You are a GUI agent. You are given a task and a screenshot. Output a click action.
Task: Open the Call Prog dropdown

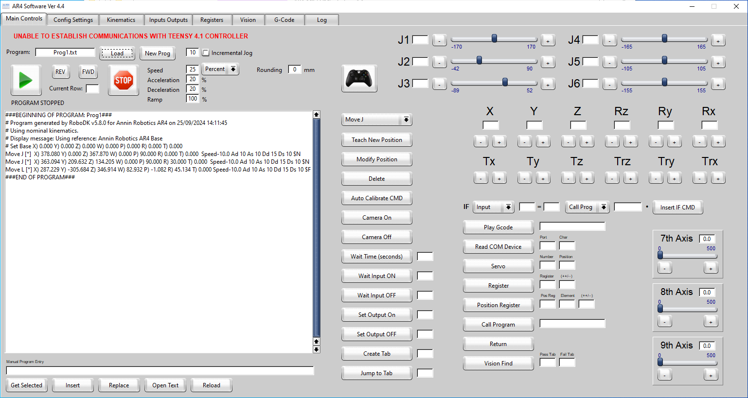pyautogui.click(x=588, y=207)
